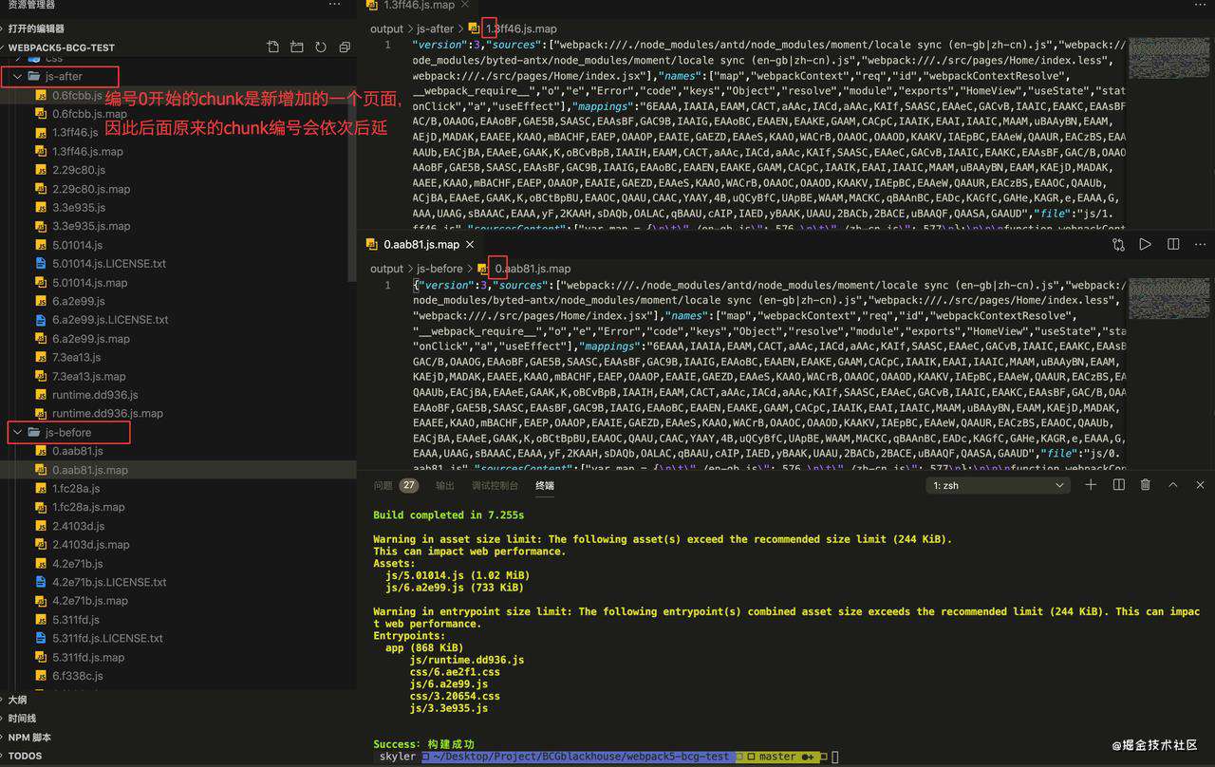This screenshot has width=1215, height=767.
Task: Open file 1.fc28a.js in explorer
Action: click(x=76, y=488)
